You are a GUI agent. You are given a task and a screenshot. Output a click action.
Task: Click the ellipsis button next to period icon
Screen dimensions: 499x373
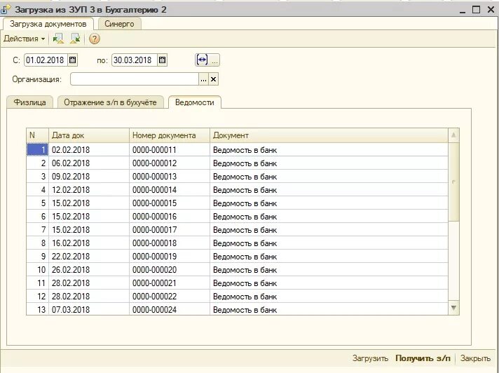[x=215, y=60]
